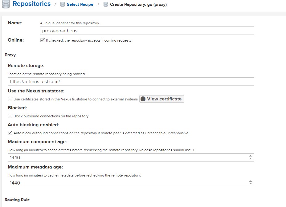286x207 pixels.
Task: Click the Create Repository: go (proxy) breadcrumb text
Action: pyautogui.click(x=138, y=5)
